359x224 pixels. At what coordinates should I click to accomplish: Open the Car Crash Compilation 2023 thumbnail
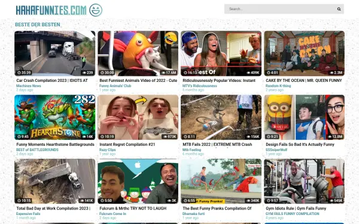coord(54,54)
